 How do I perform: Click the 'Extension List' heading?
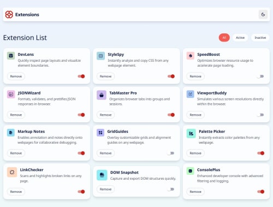tap(25, 38)
